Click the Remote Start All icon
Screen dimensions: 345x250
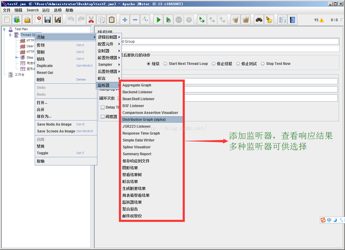(202, 20)
